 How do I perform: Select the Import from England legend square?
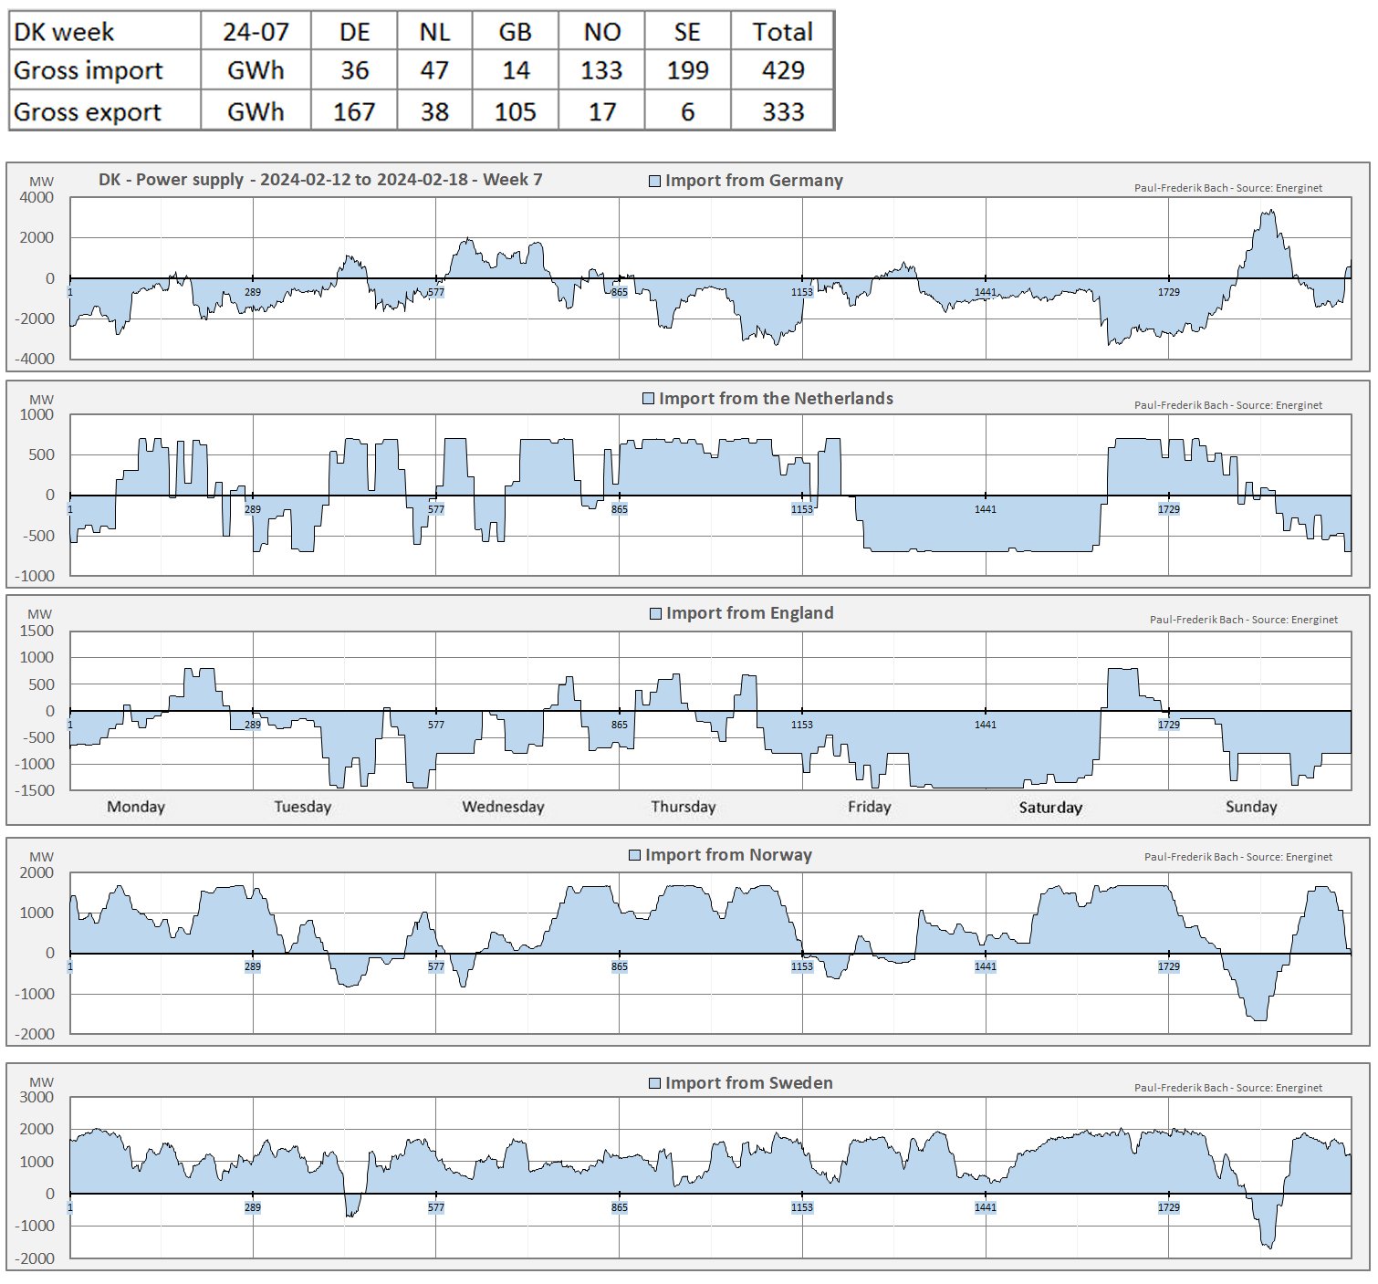(x=655, y=613)
